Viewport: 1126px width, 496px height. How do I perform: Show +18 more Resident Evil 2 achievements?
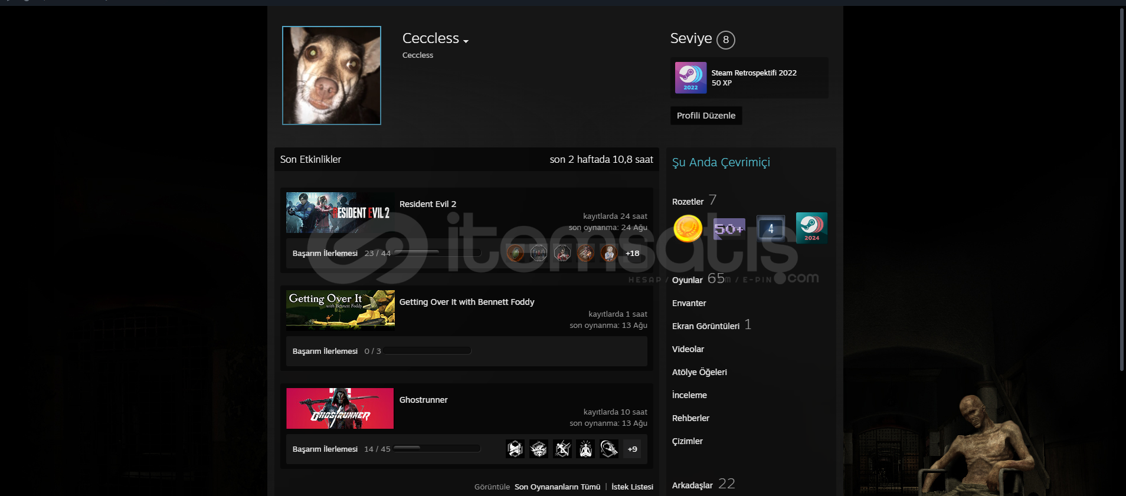[633, 253]
